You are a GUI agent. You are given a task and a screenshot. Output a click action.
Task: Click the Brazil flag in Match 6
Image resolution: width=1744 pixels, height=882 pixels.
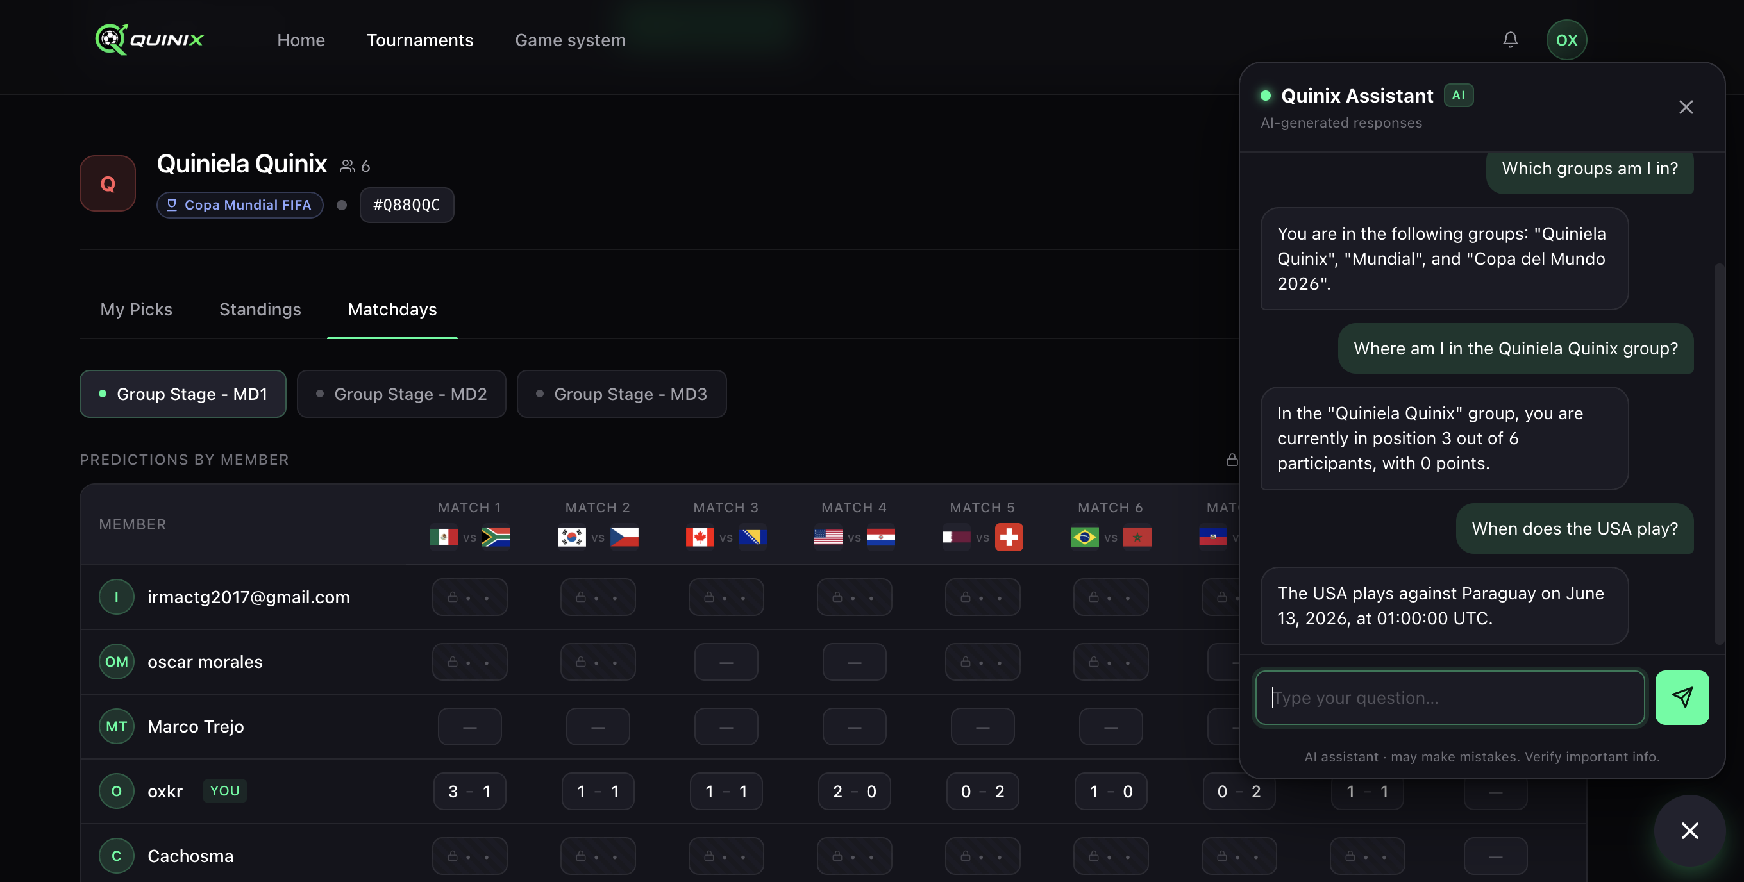pos(1085,537)
